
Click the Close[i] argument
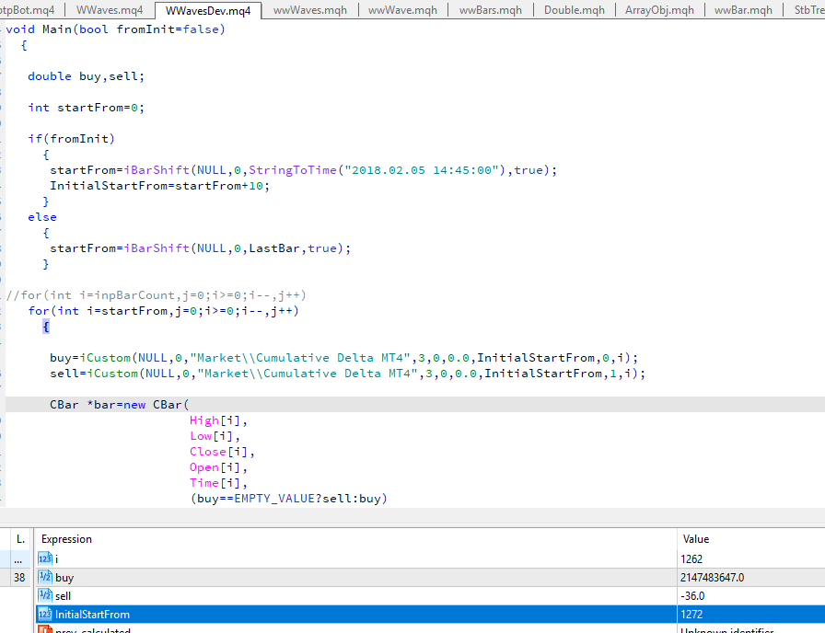(222, 452)
